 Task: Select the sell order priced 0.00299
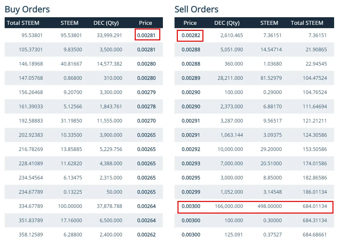pos(191,192)
